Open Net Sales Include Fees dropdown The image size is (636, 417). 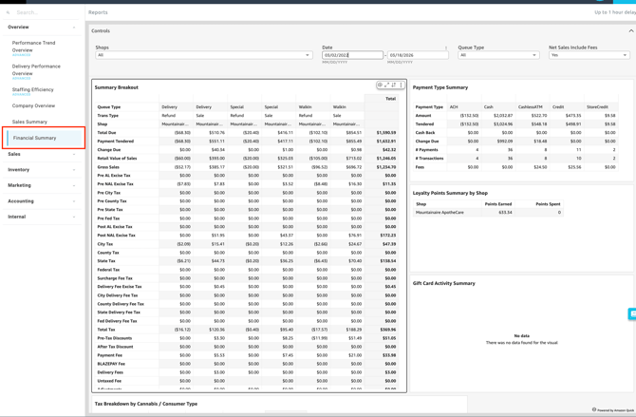pos(589,55)
